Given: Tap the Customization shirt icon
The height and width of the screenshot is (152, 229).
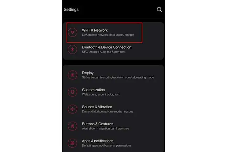Looking at the screenshot, I should tap(72, 92).
